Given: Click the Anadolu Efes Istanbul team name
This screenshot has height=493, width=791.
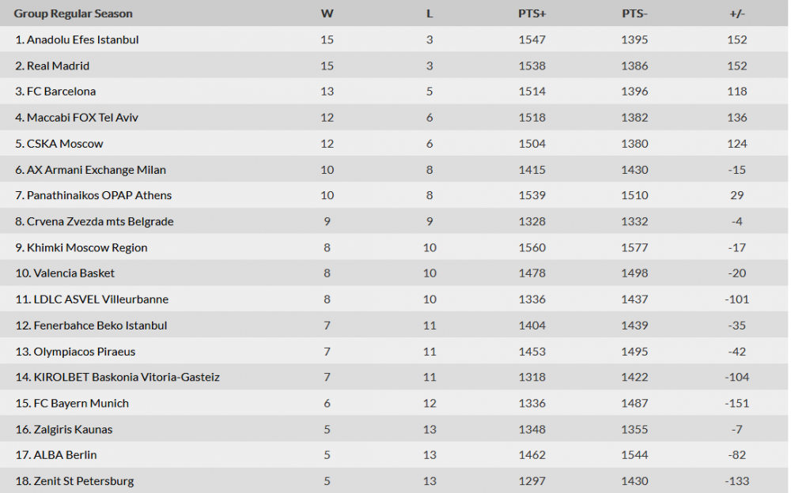Looking at the screenshot, I should [x=82, y=40].
